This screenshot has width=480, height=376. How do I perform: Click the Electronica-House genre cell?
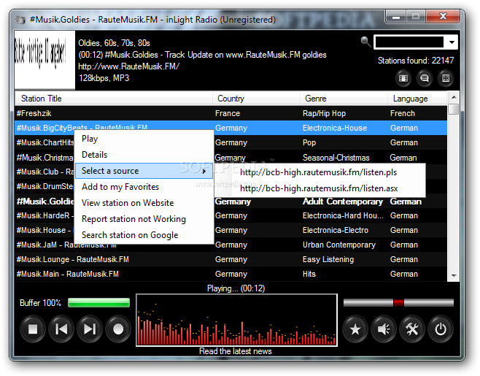pos(335,128)
